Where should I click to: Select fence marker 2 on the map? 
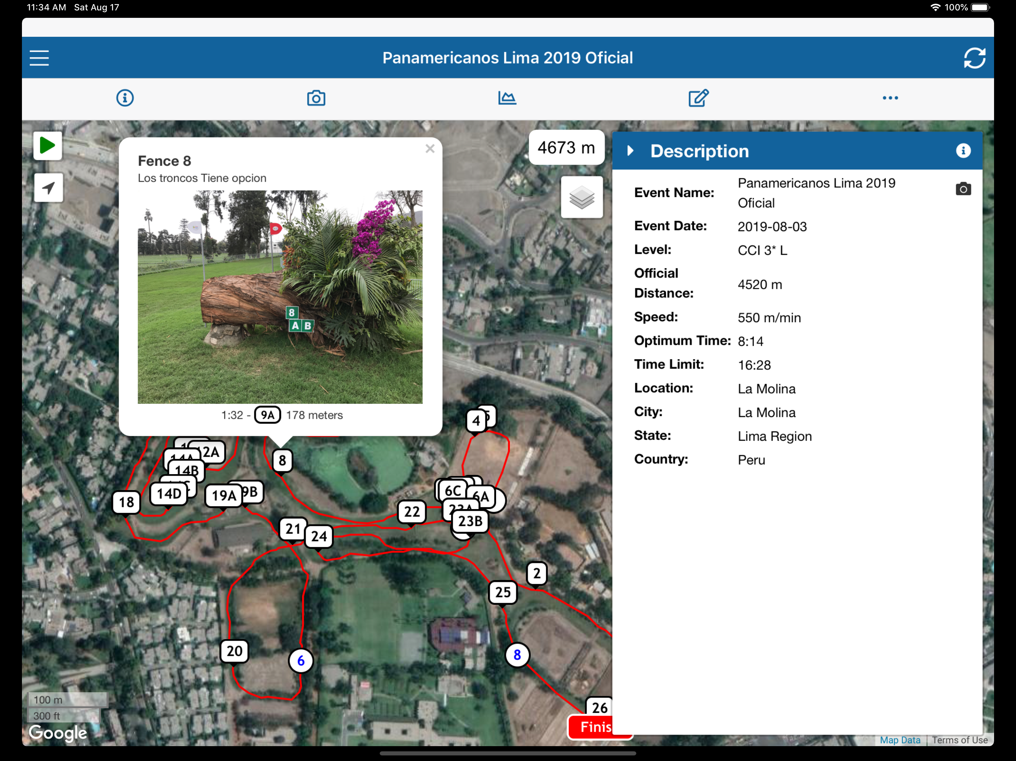[x=537, y=573]
